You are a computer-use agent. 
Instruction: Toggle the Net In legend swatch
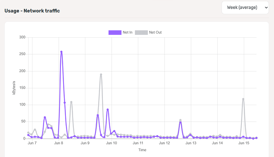(x=115, y=33)
